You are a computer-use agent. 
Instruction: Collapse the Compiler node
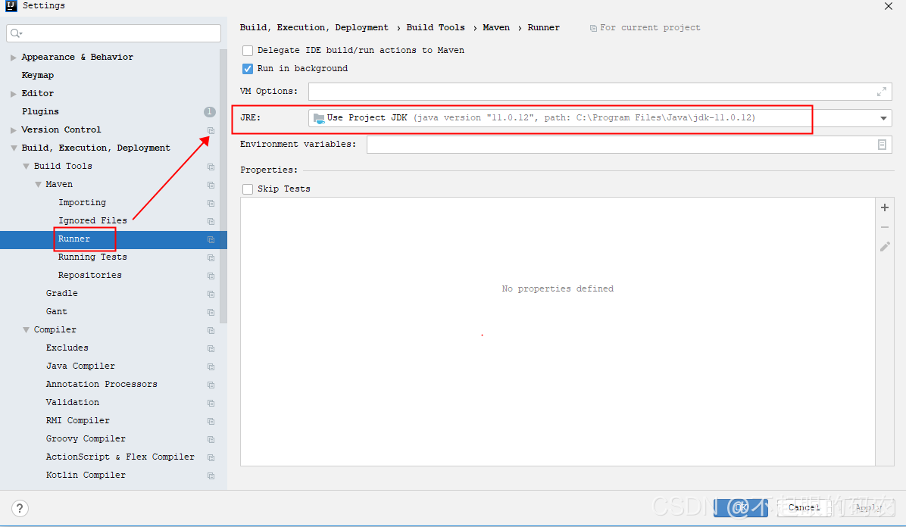[x=26, y=330]
